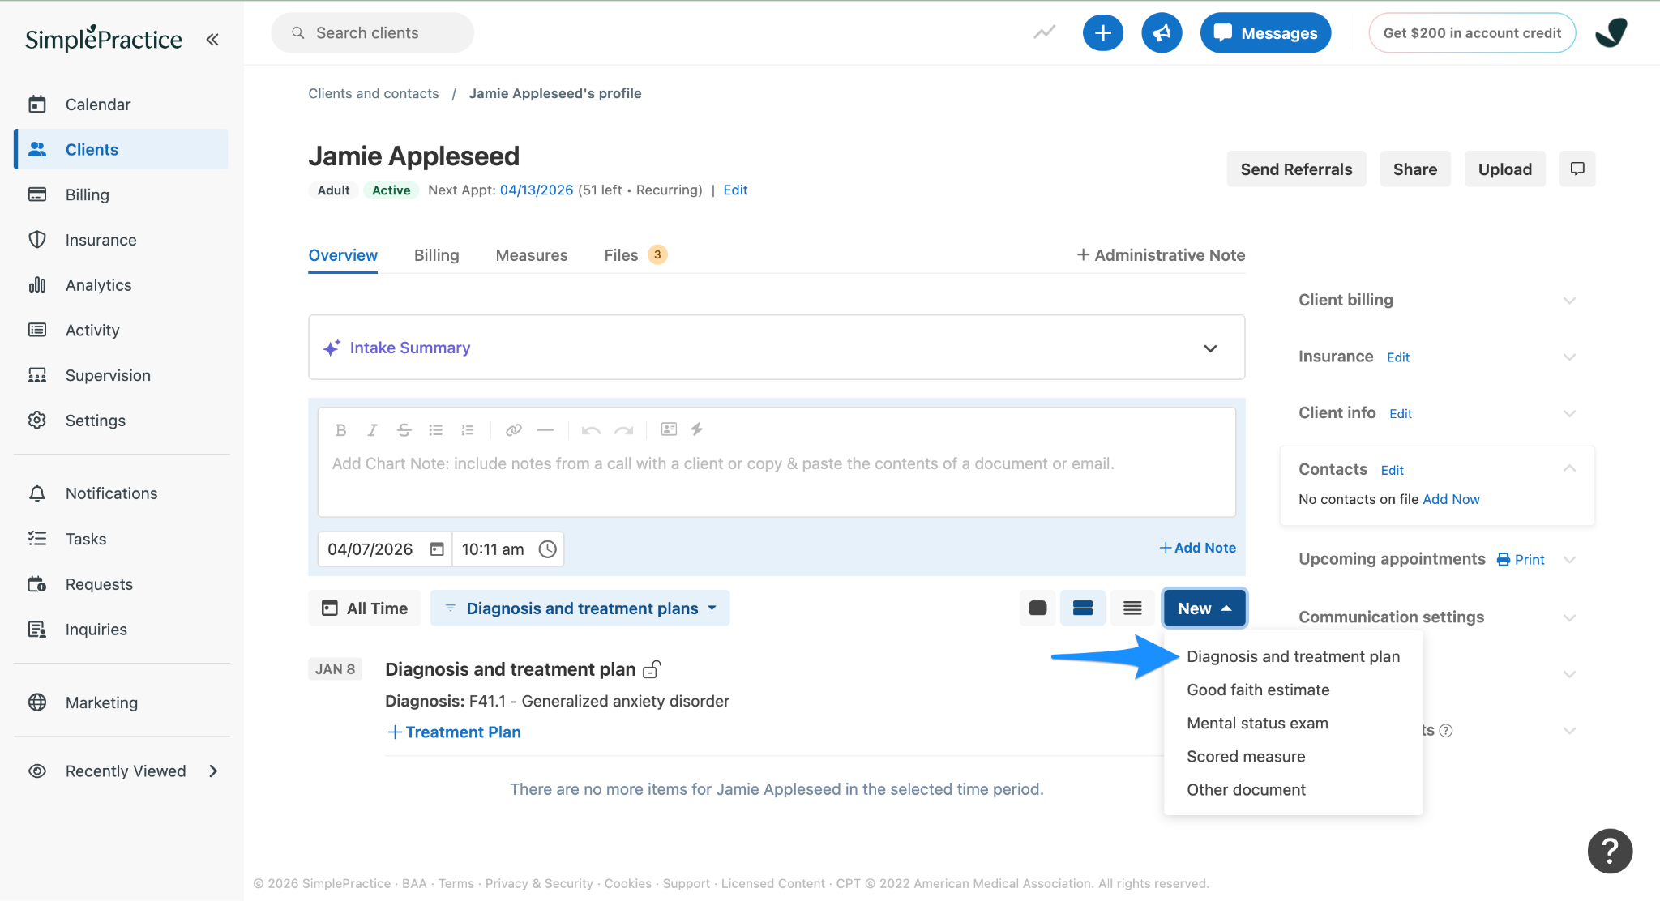Open the megaphone announcements icon
Viewport: 1660px width, 901px height.
tap(1161, 32)
